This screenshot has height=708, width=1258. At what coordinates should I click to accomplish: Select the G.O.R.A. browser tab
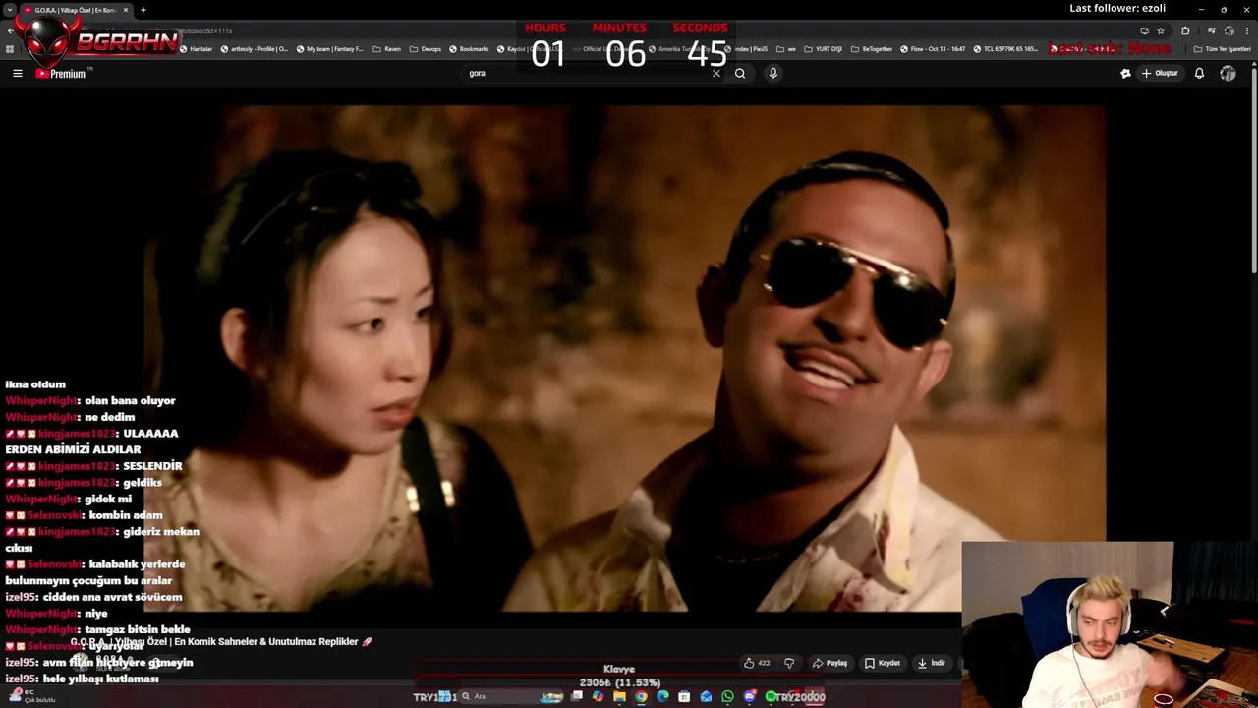coord(75,10)
